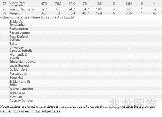Click the Bucks New University name

[17, 4]
